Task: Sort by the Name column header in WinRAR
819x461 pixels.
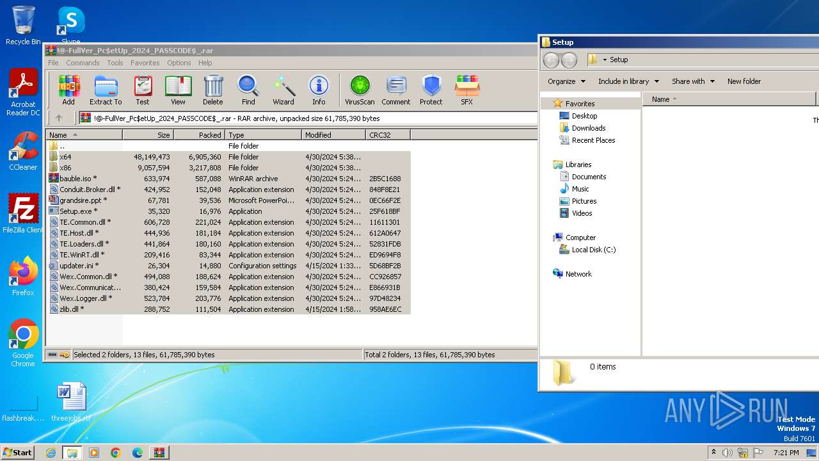Action: [84, 135]
